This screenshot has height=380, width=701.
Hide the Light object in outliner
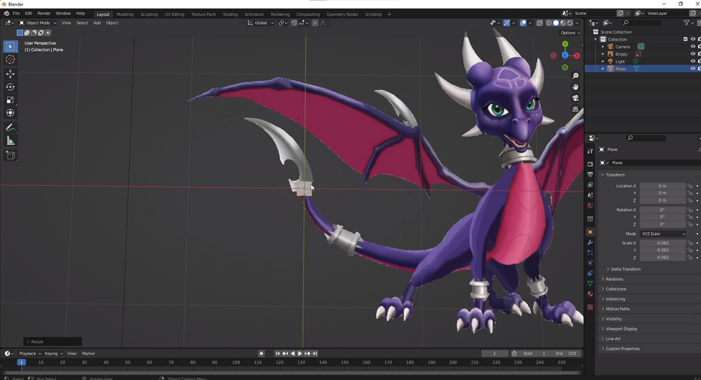[693, 61]
